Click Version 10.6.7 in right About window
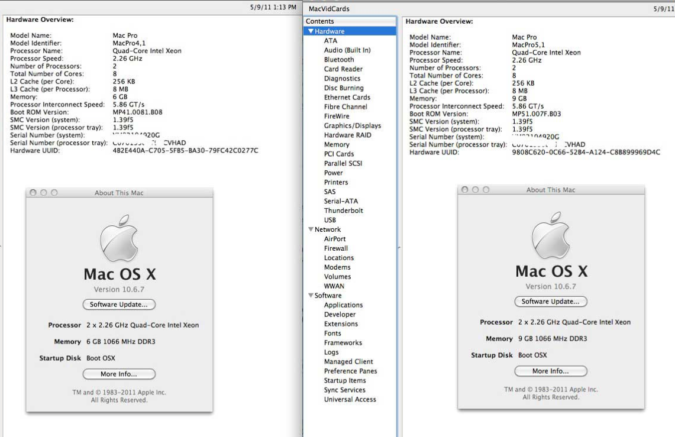This screenshot has width=675, height=437. point(551,286)
